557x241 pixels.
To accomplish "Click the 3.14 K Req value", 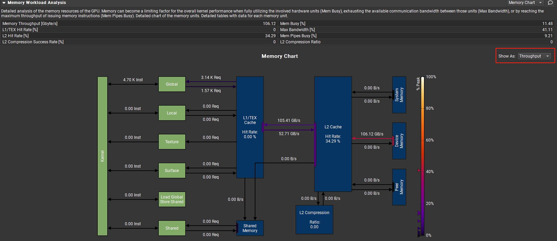I will (211, 78).
